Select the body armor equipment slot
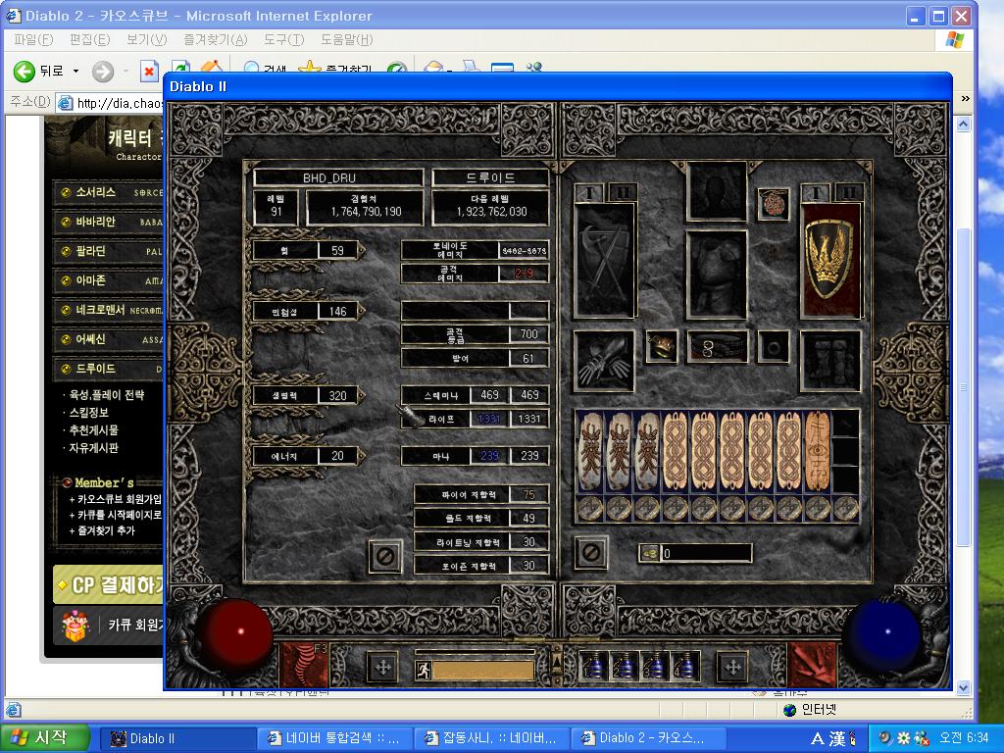Image resolution: width=1004 pixels, height=753 pixels. [717, 276]
